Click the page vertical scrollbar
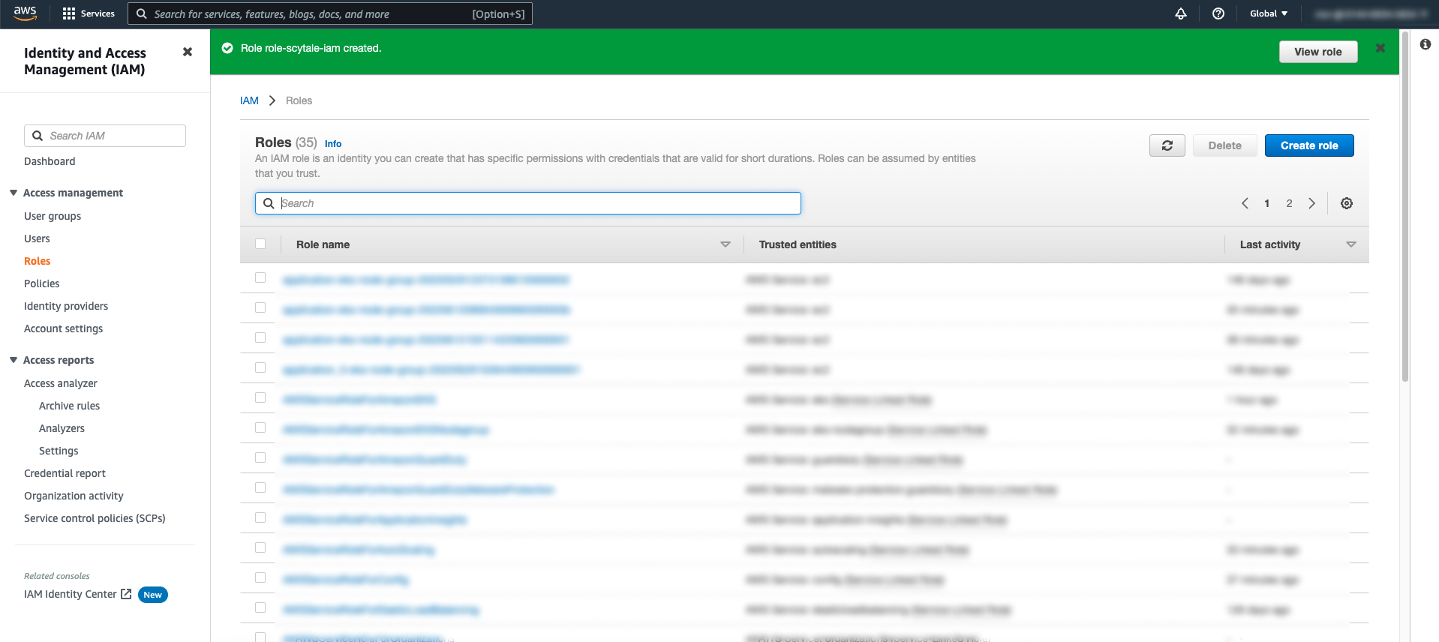This screenshot has width=1439, height=642. (x=1404, y=206)
